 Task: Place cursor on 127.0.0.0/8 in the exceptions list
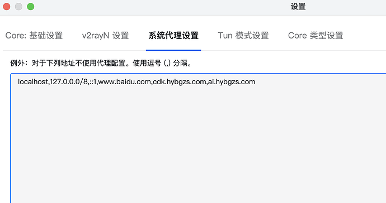69,82
